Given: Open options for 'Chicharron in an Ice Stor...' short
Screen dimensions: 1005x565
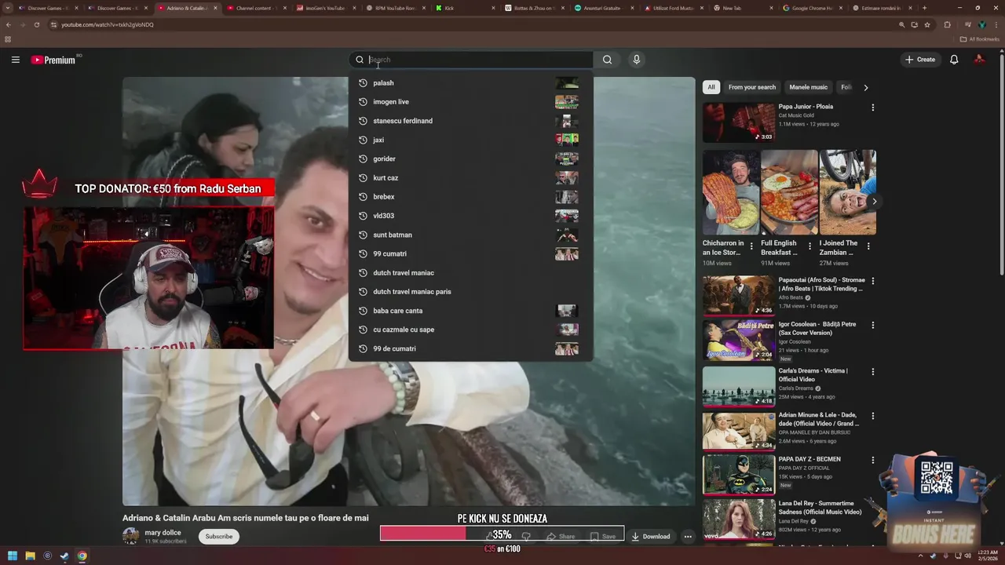Looking at the screenshot, I should (x=751, y=246).
